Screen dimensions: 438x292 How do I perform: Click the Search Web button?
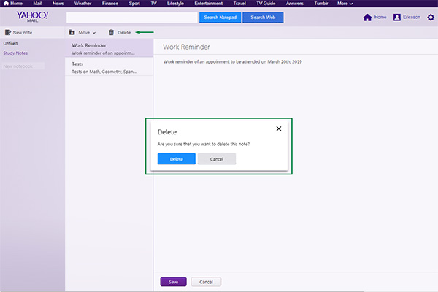263,18
